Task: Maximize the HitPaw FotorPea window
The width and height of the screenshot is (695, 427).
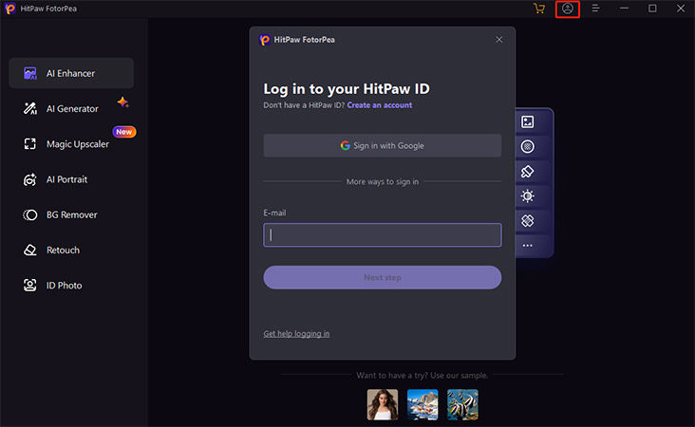Action: click(x=652, y=9)
